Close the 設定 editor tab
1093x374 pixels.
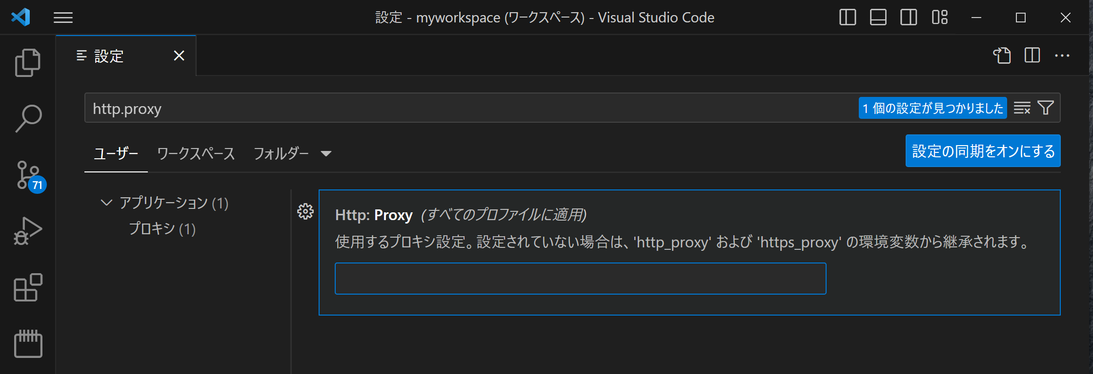[179, 56]
